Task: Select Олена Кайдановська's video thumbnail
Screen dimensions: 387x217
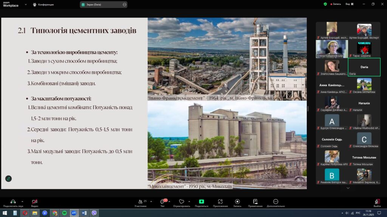Action: pyautogui.click(x=331, y=48)
